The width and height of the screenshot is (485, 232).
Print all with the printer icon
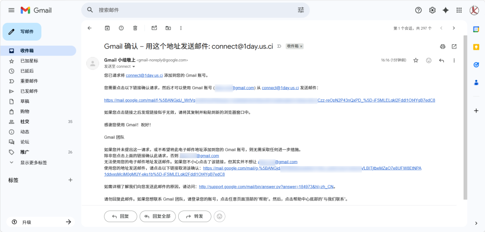443,46
